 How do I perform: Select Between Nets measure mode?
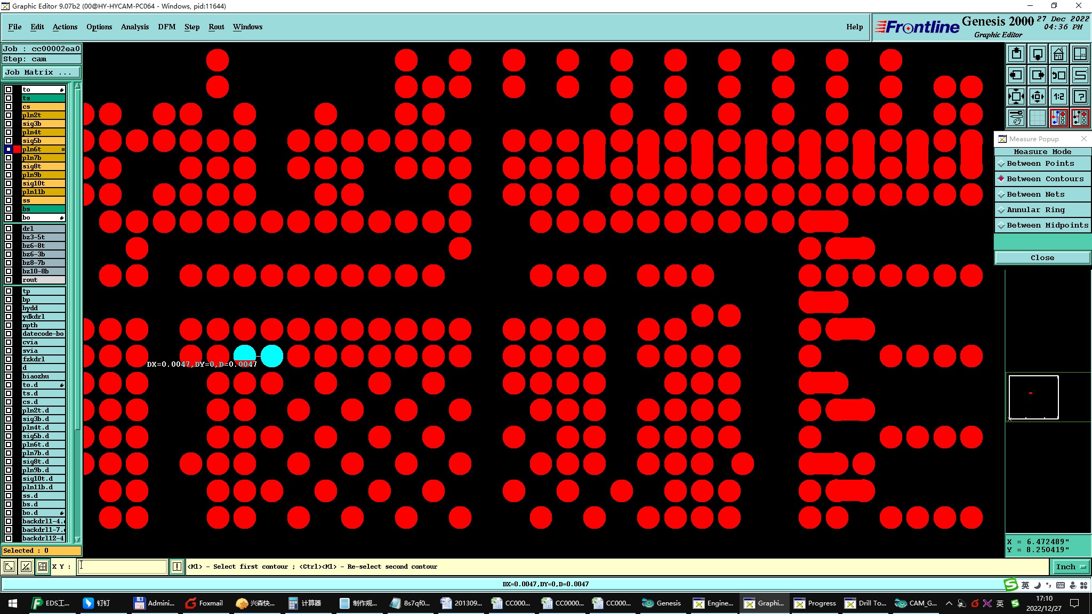(x=1042, y=195)
